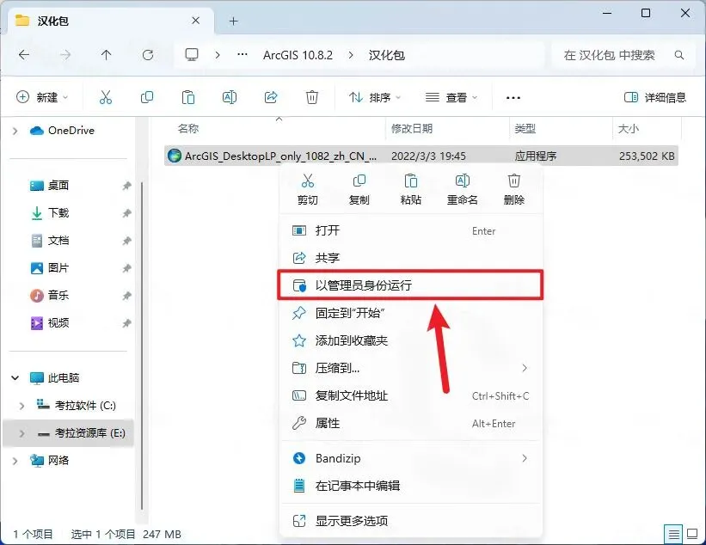Select 显示更多选项 in context menu
This screenshot has width=706, height=545.
(x=411, y=521)
